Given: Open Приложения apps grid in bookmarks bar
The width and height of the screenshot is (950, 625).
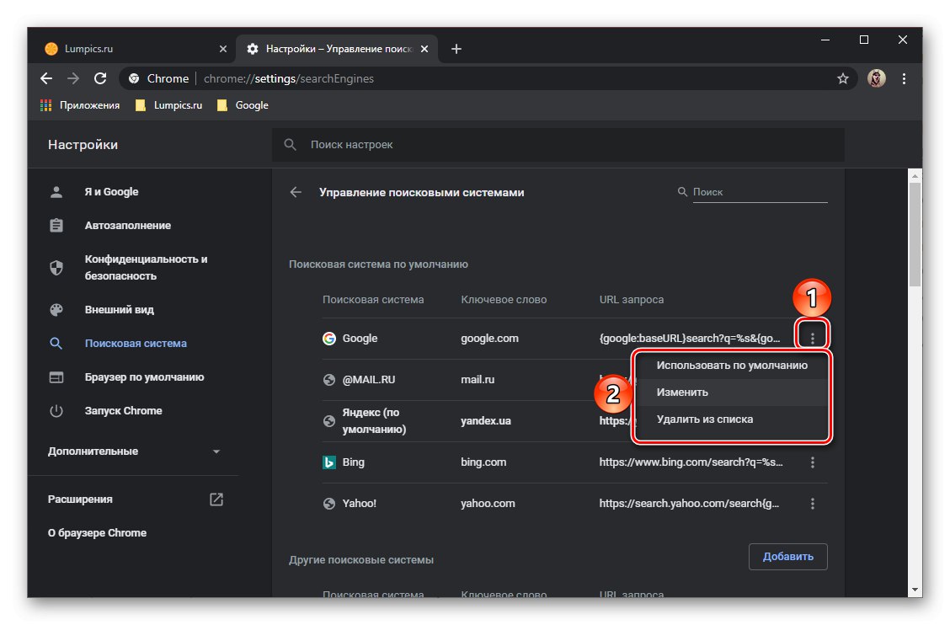Looking at the screenshot, I should coord(81,105).
